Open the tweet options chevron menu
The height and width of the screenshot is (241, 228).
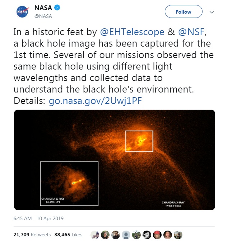click(211, 12)
